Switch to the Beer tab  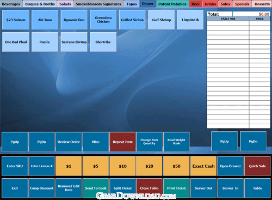click(195, 4)
